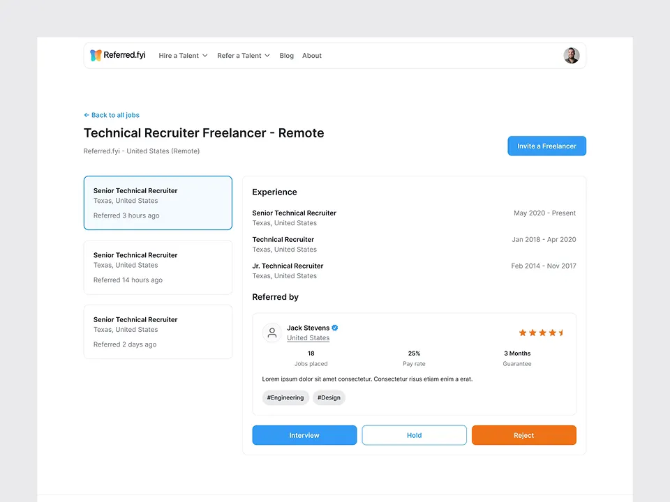Image resolution: width=670 pixels, height=502 pixels.
Task: Select candidate referred 3 hours ago
Action: click(158, 203)
